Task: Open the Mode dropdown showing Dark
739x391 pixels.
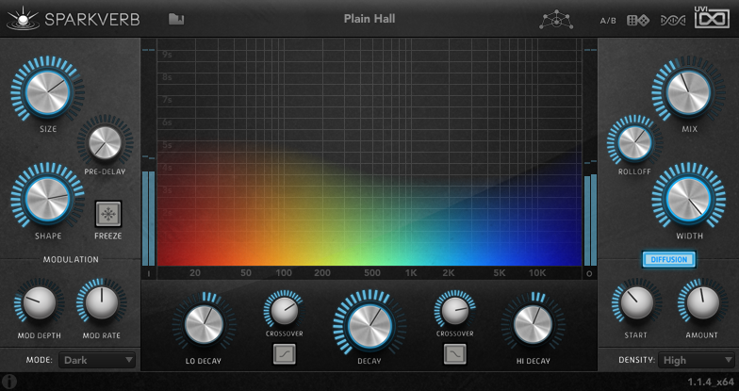Action: coord(97,360)
